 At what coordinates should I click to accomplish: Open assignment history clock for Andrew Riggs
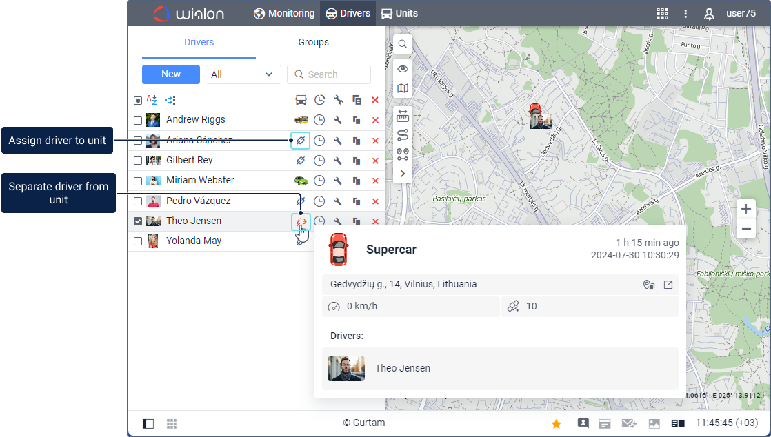tap(319, 120)
